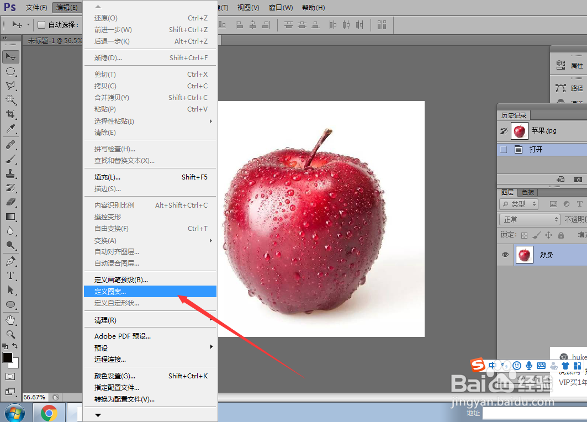
Task: Click the Windows Start button
Action: coord(15,413)
